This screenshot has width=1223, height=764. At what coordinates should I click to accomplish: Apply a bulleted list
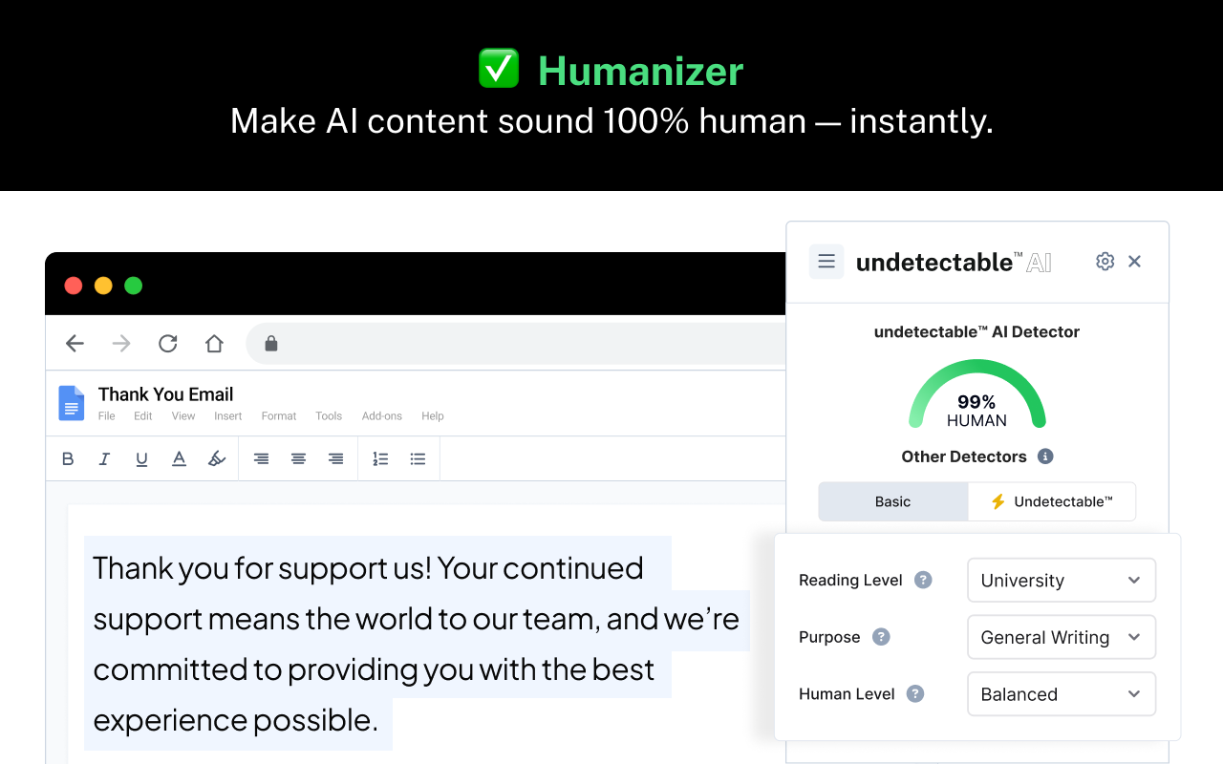coord(418,458)
